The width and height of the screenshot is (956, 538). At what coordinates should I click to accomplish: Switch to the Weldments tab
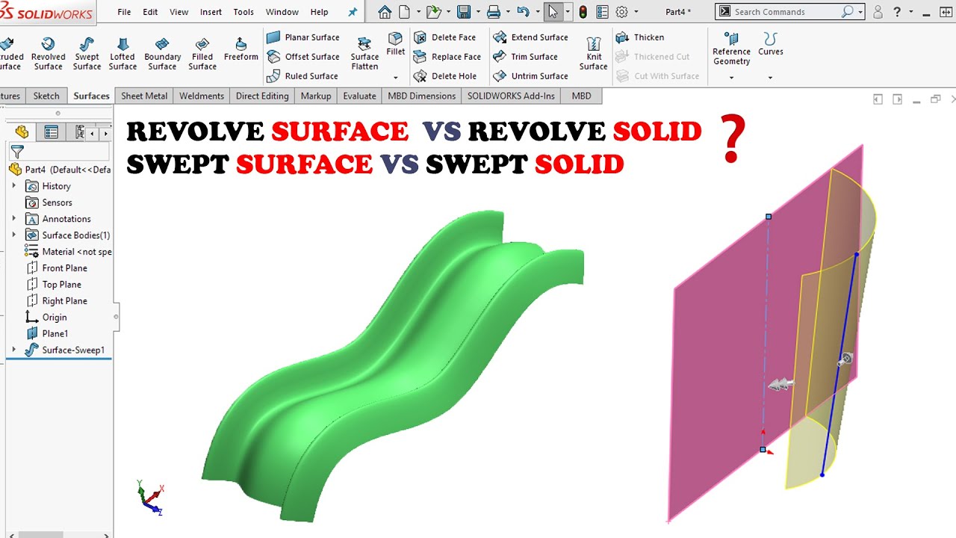(x=202, y=96)
